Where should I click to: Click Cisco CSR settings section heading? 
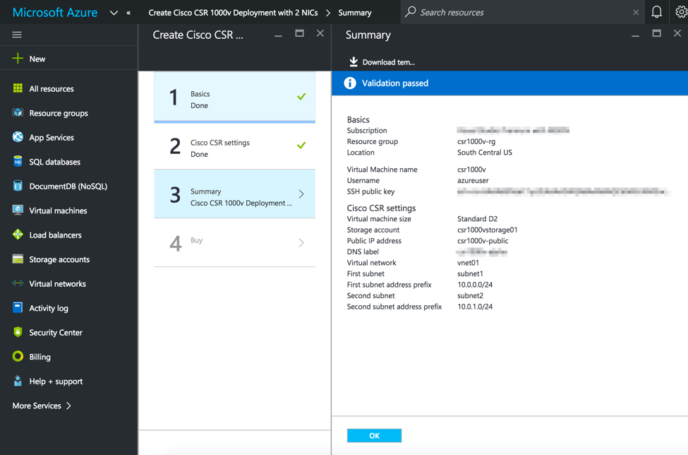[381, 208]
